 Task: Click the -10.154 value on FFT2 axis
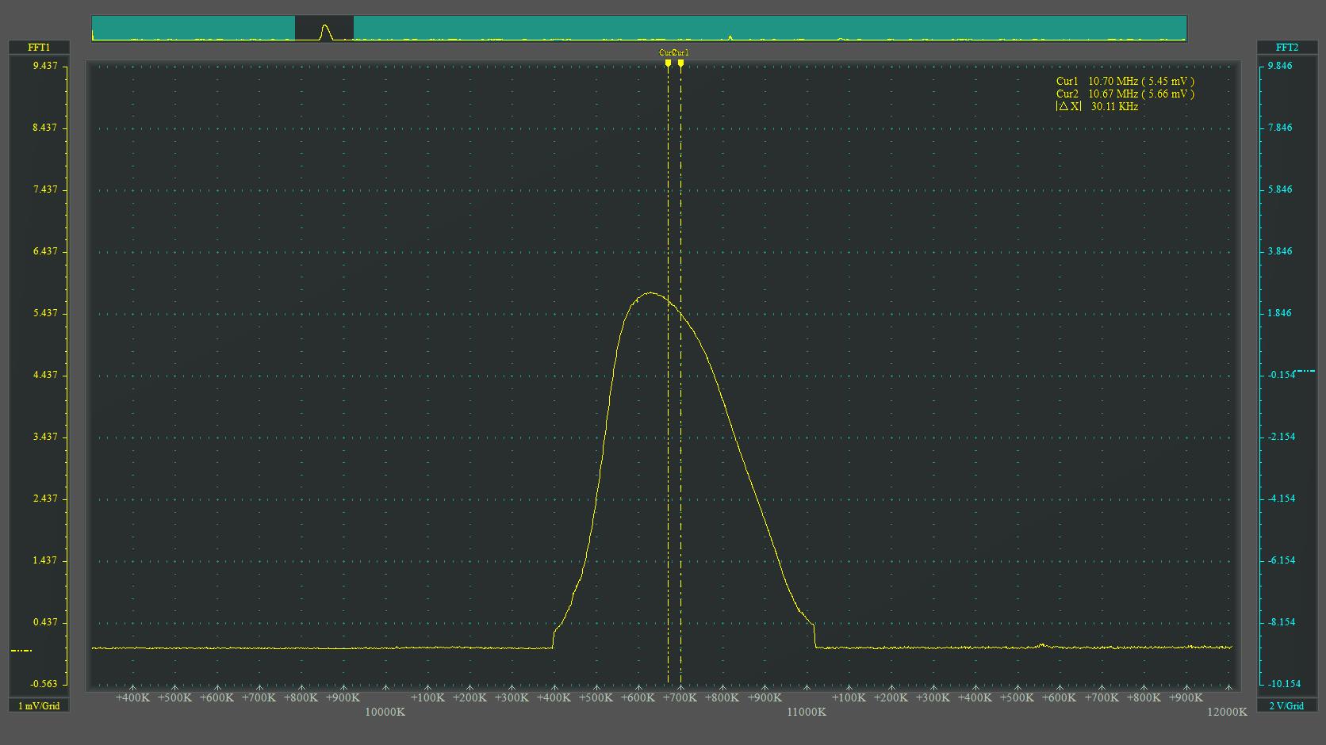pyautogui.click(x=1284, y=684)
